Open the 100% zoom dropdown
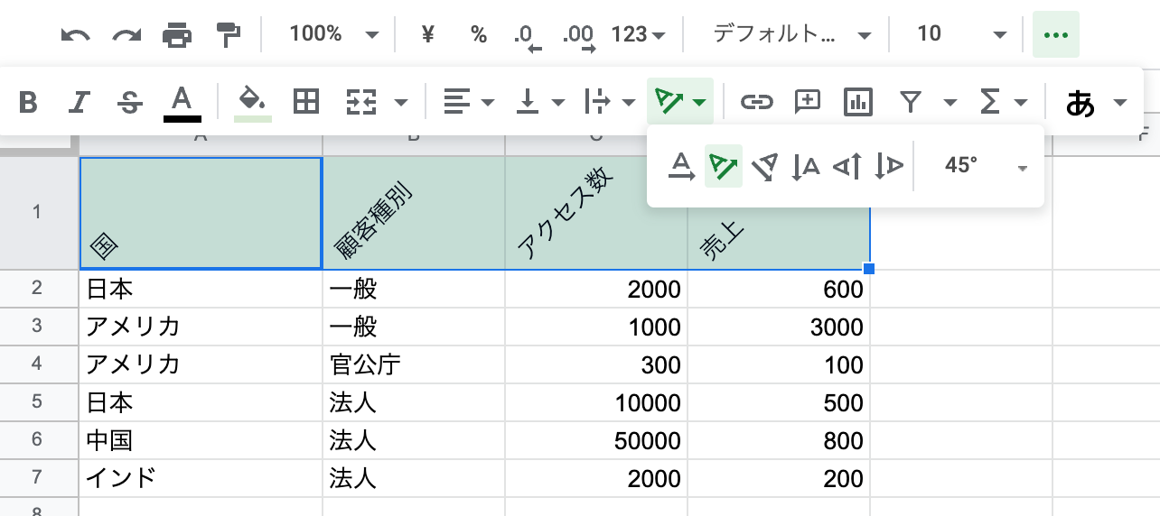The image size is (1160, 516). coord(332,35)
